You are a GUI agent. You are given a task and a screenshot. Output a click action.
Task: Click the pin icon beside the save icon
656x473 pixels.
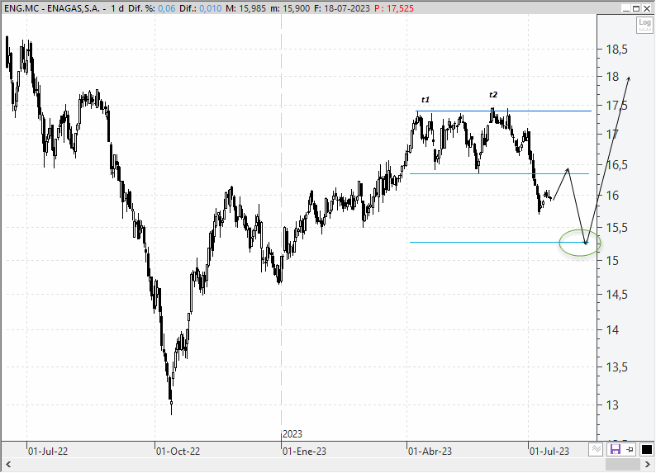tap(630, 450)
